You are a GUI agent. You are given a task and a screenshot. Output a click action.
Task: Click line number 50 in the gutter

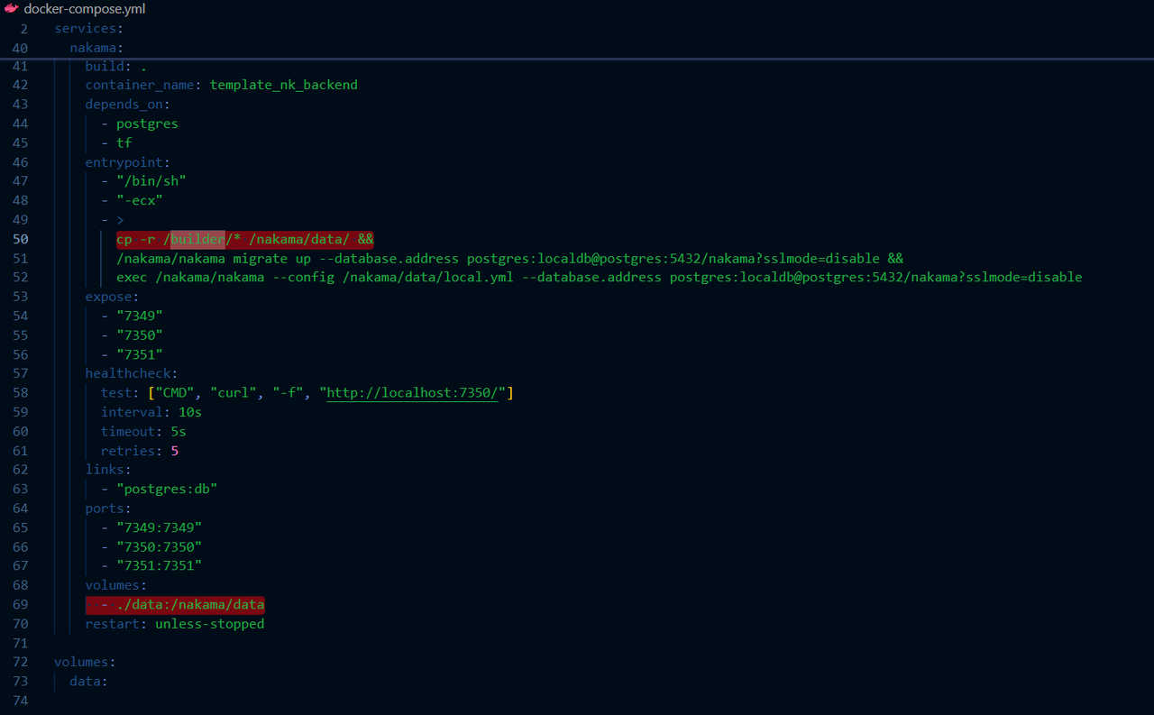tap(20, 239)
